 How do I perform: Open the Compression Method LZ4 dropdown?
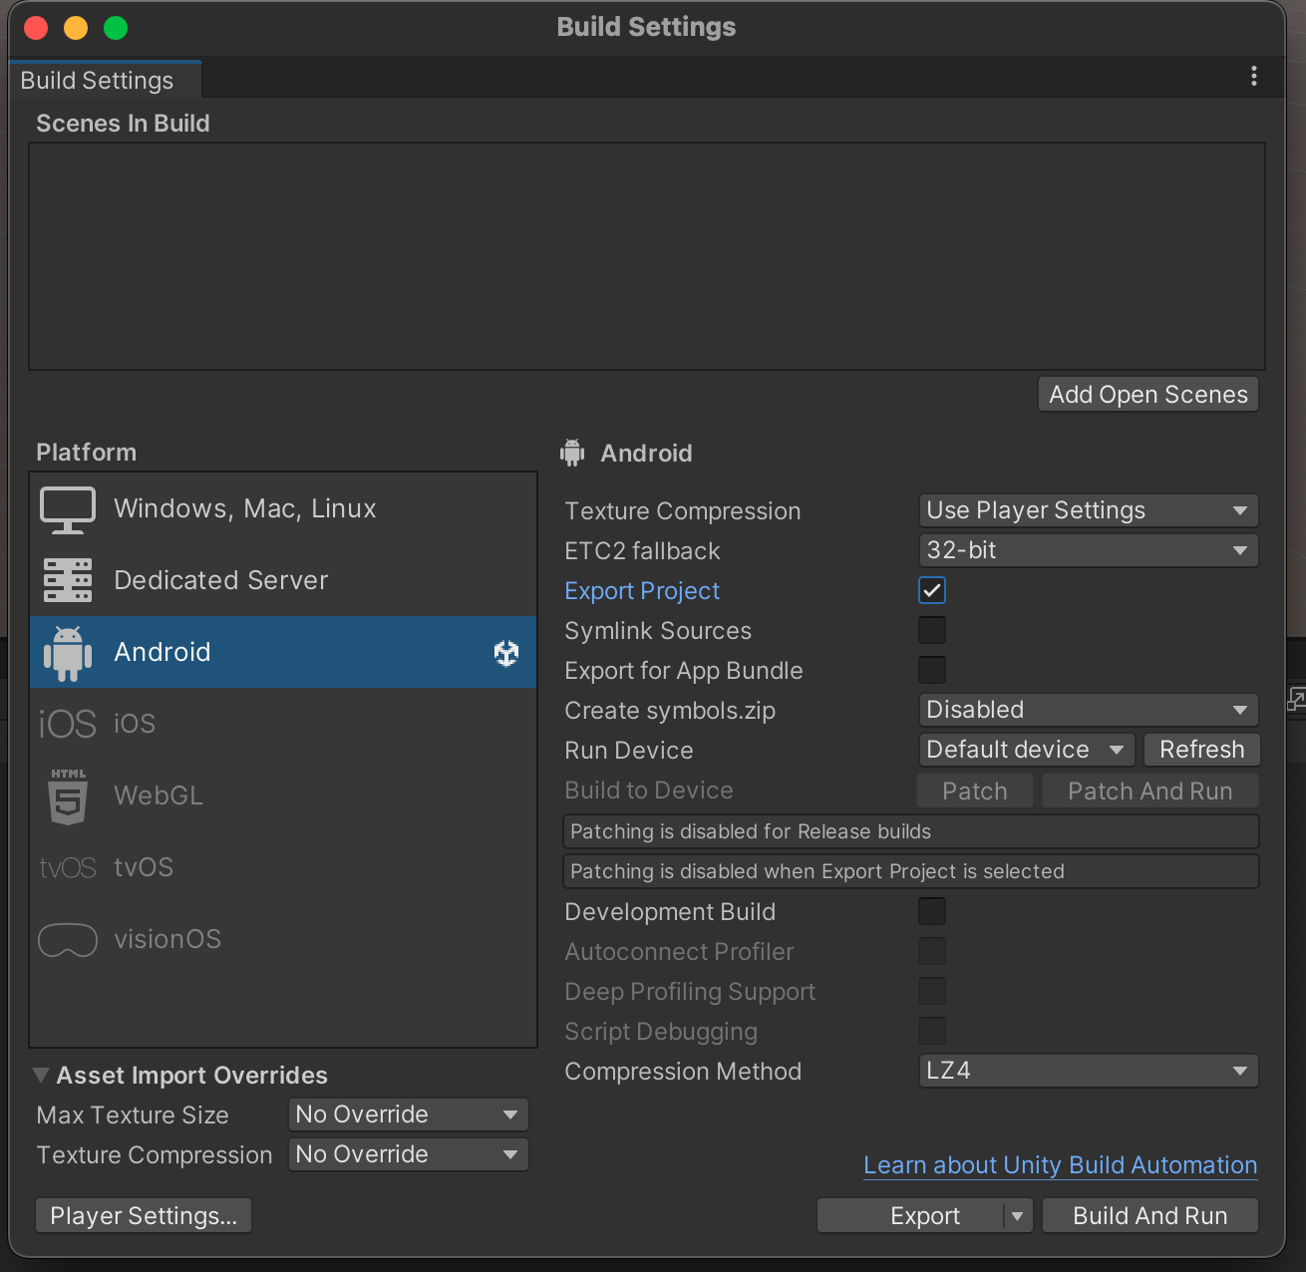[x=1088, y=1072]
